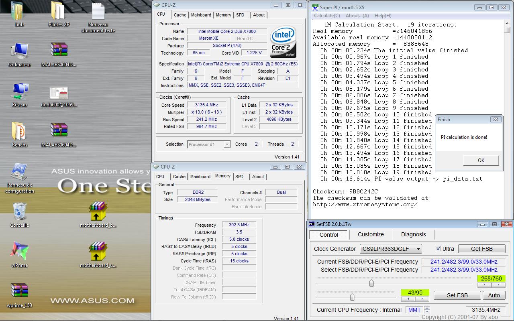Click the Intel Core 2 Extreme logo
This screenshot has height=321, width=514.
click(x=284, y=42)
